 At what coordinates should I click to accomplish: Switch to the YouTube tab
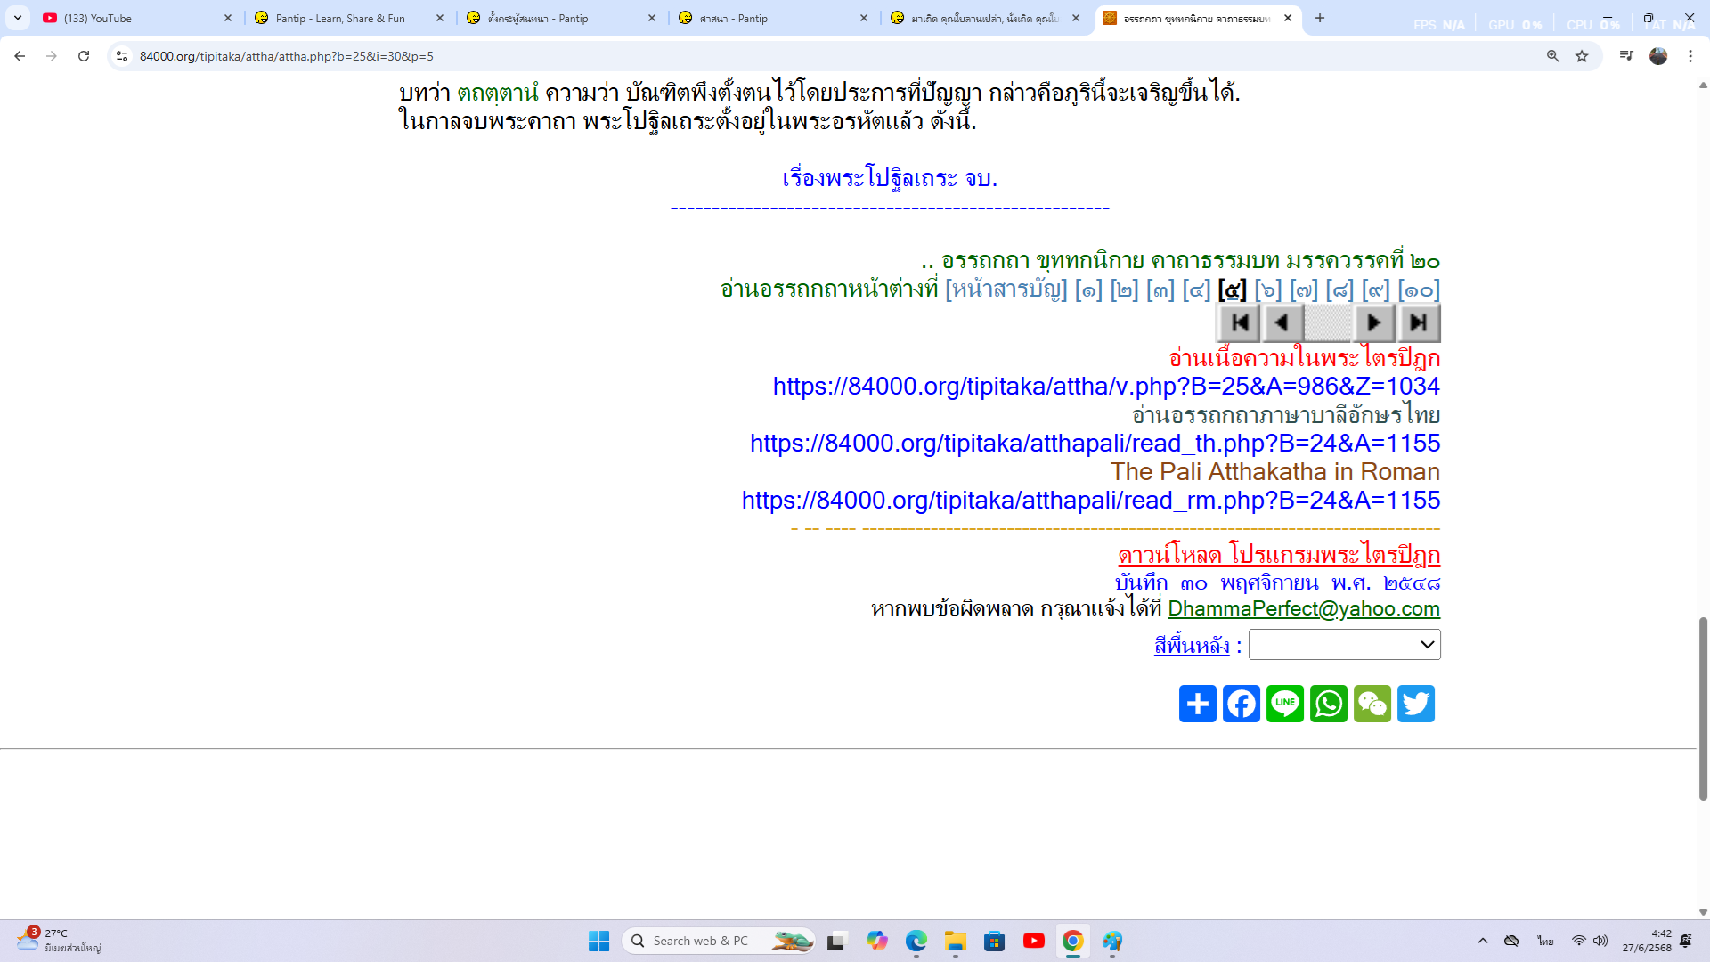(x=138, y=18)
